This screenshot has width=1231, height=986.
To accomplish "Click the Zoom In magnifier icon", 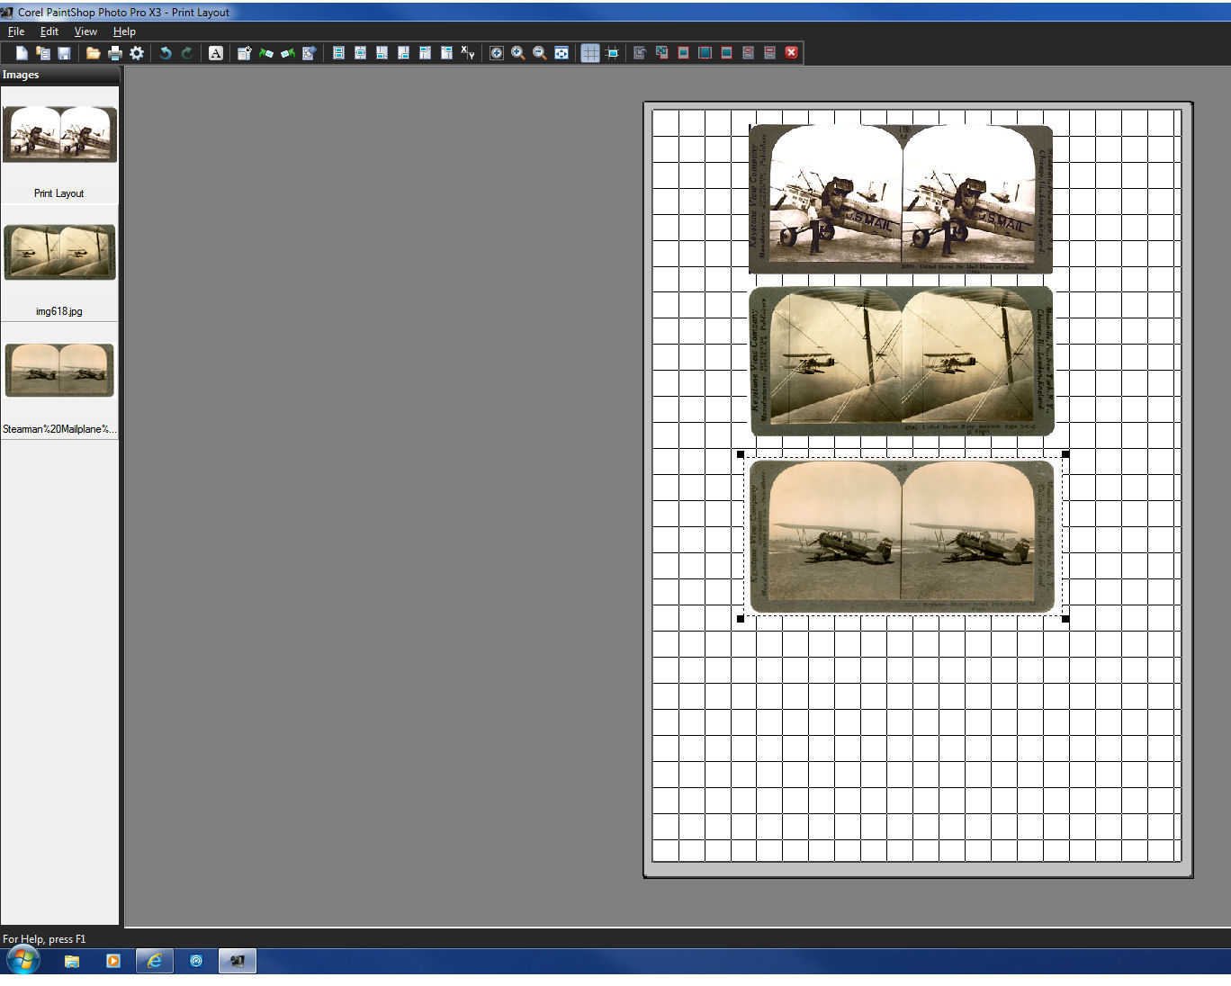I will 518,53.
